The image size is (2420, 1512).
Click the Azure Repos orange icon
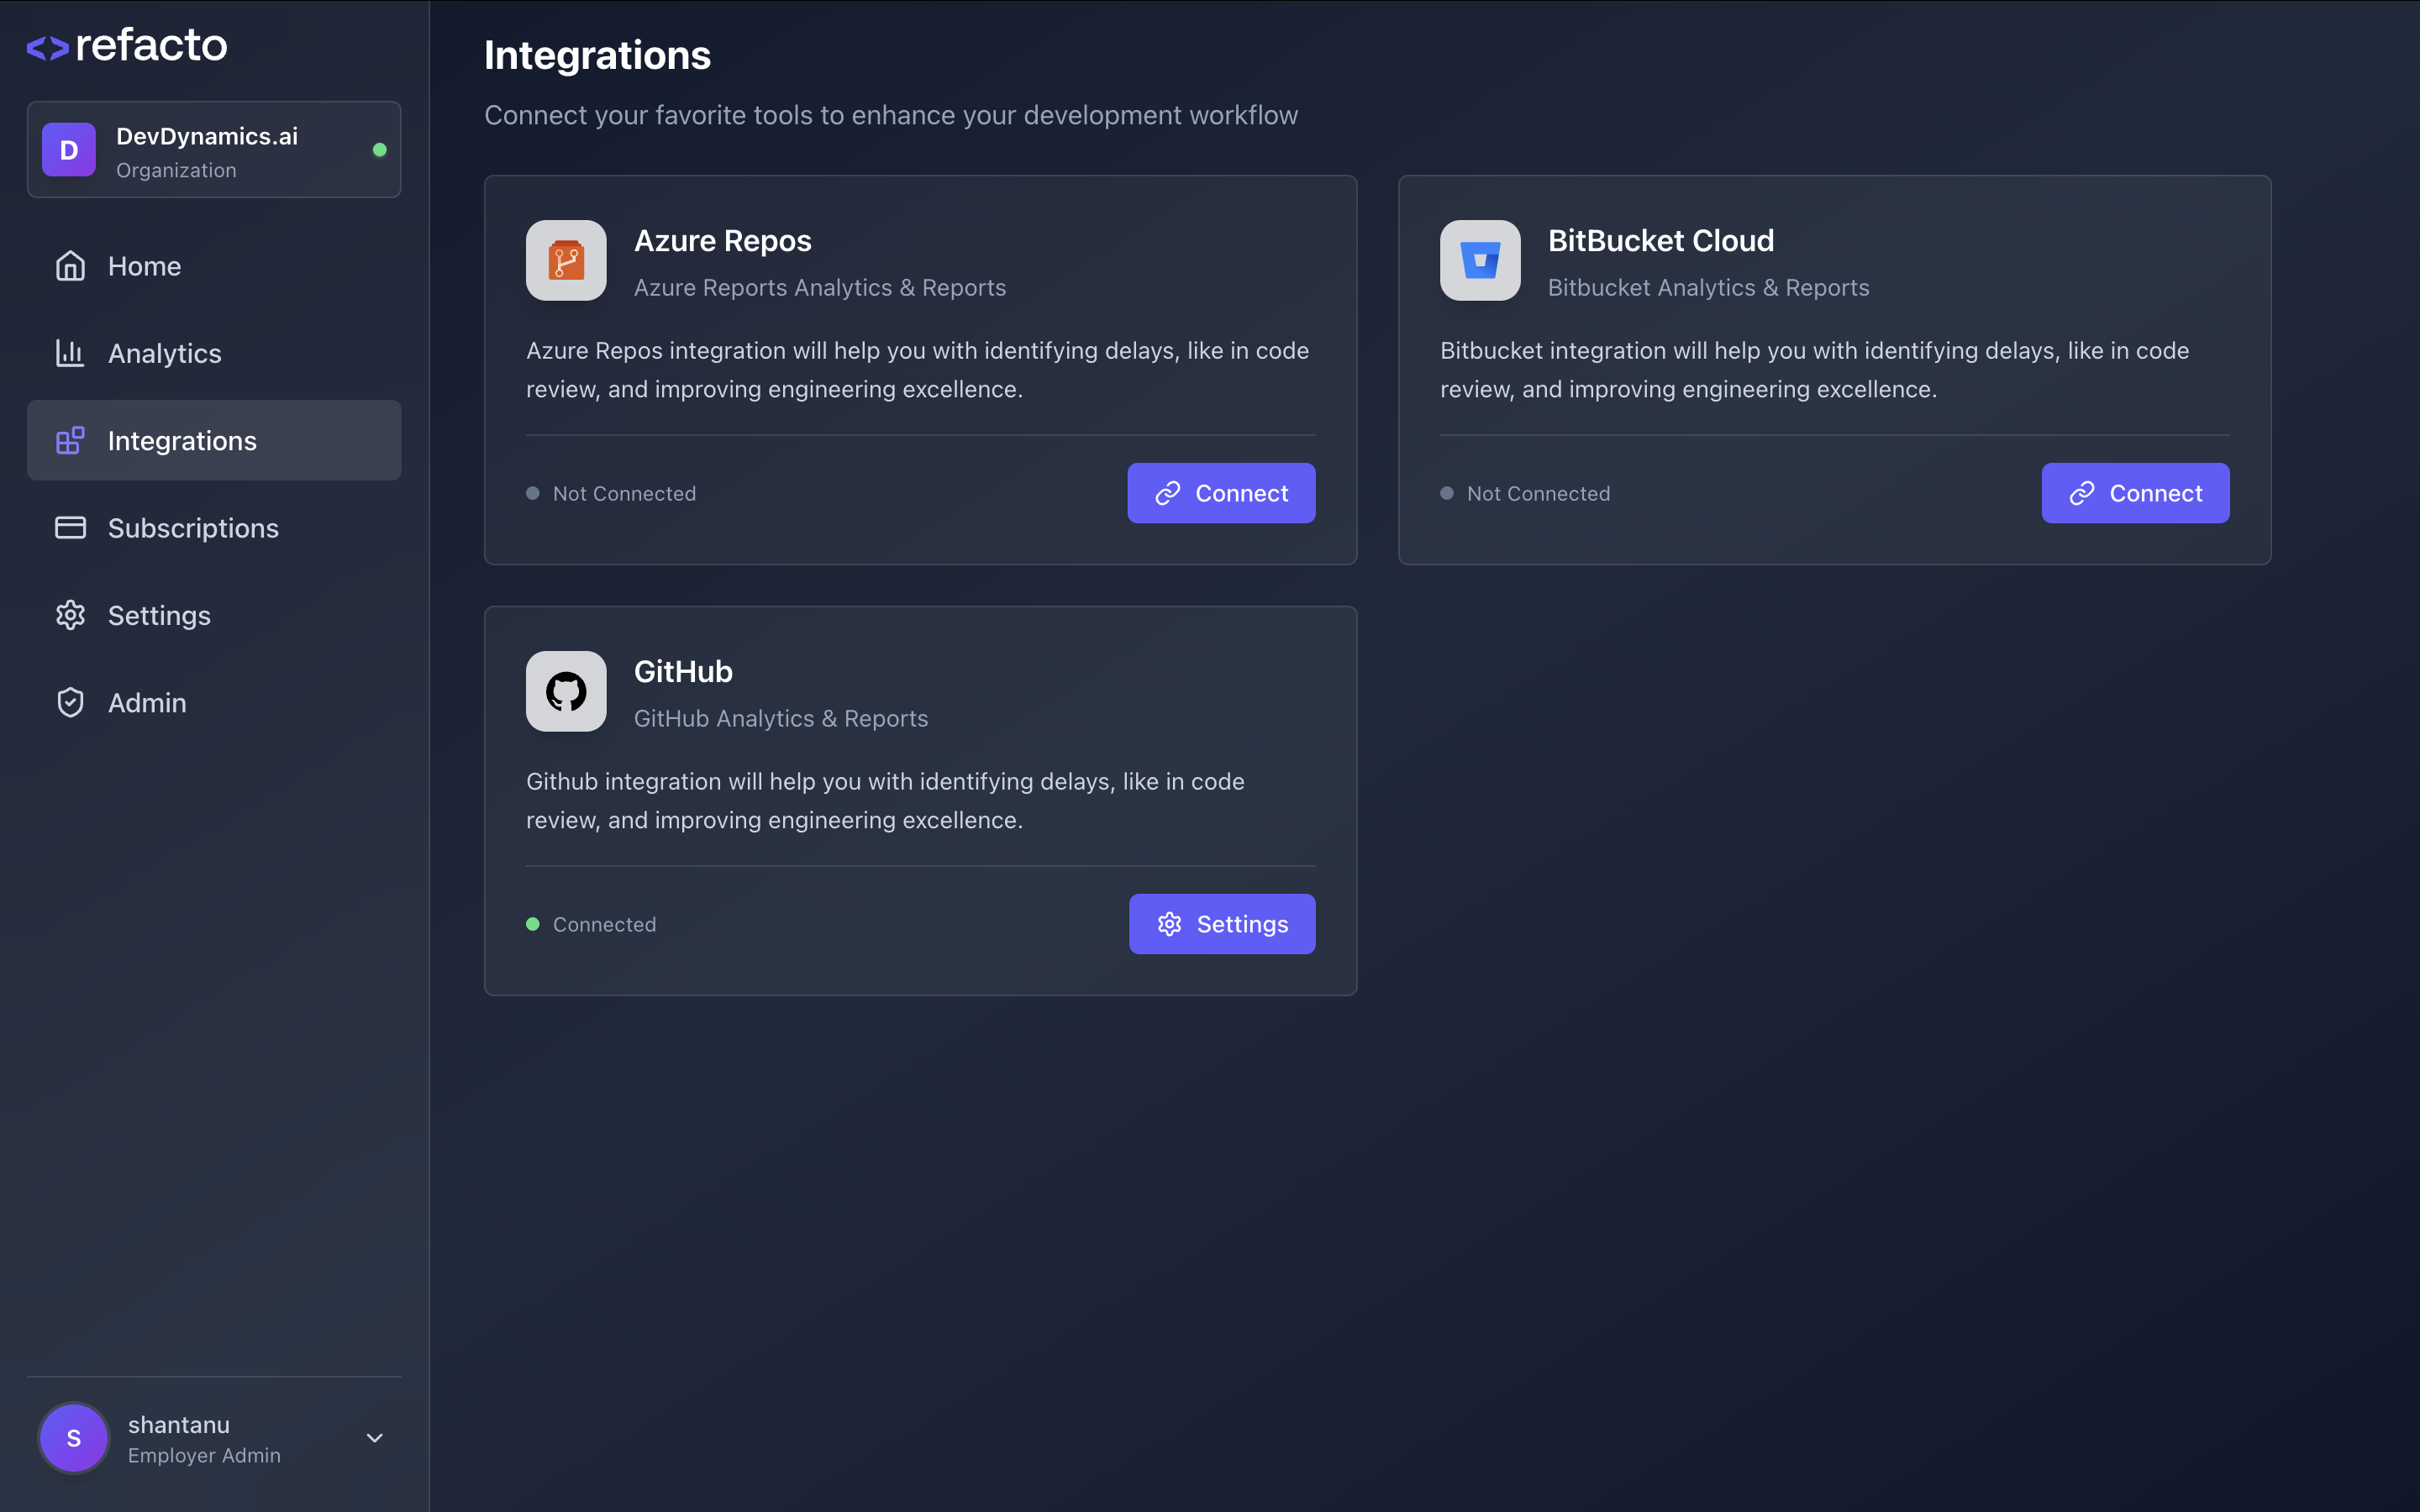(x=566, y=260)
